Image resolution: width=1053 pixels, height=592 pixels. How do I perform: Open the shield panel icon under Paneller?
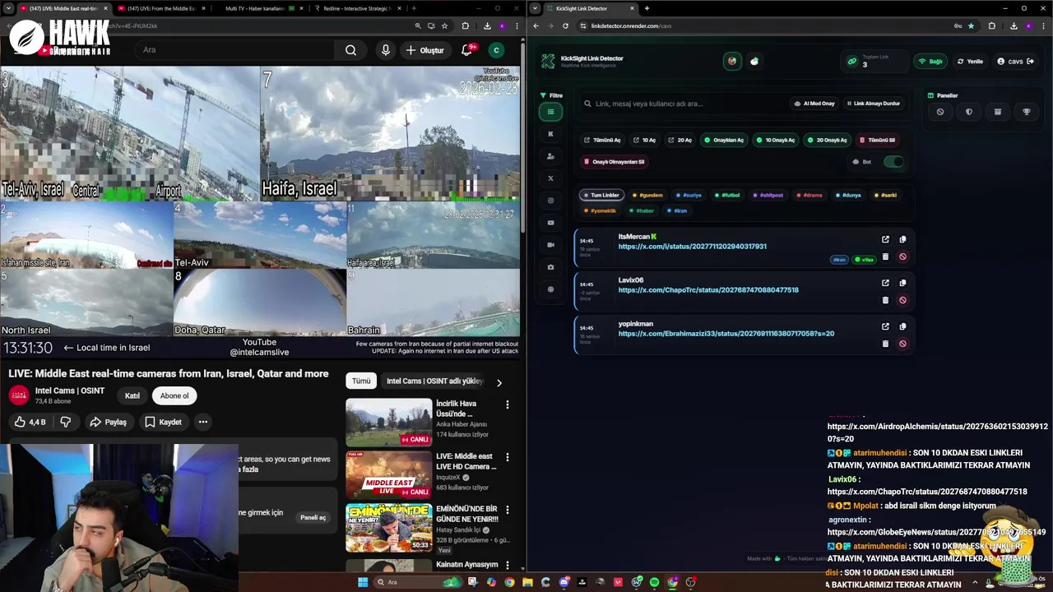pos(969,112)
